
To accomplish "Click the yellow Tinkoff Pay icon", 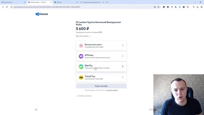I will click(81, 77).
